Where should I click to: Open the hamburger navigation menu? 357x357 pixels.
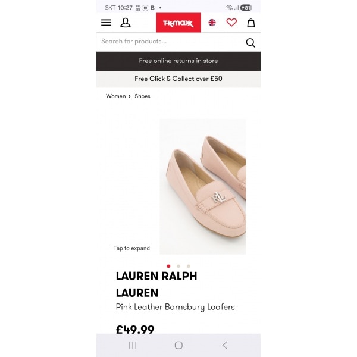point(106,23)
